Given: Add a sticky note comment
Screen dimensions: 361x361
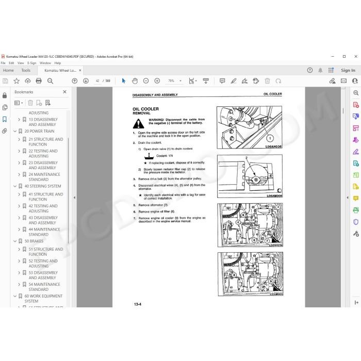Looking at the screenshot, I should (x=222, y=81).
